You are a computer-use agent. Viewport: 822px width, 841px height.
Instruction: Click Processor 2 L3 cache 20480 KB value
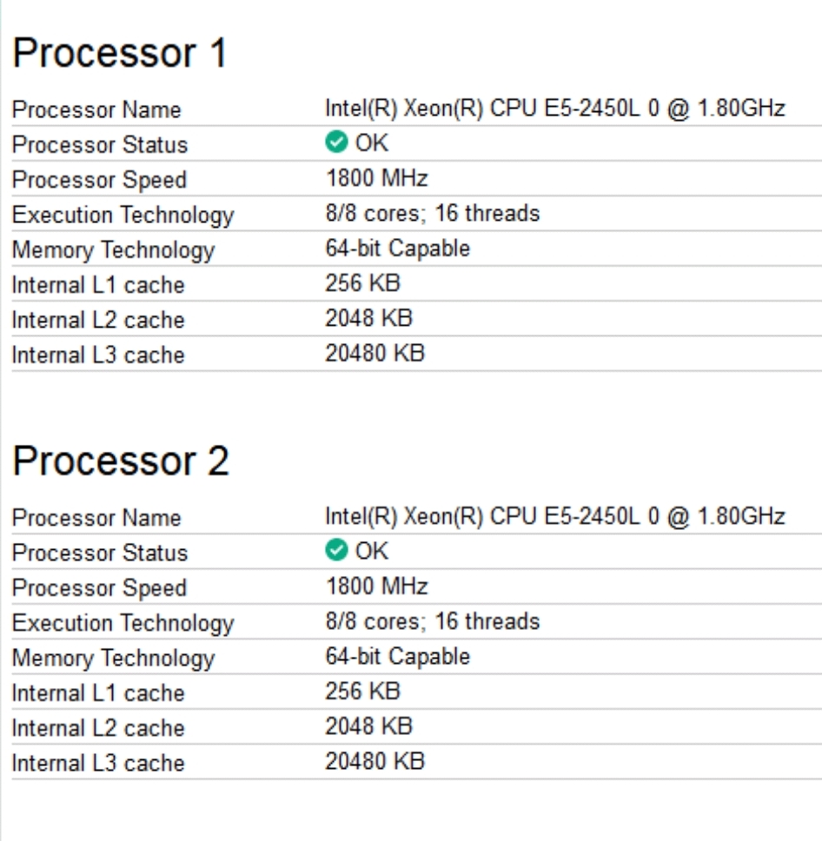375,762
